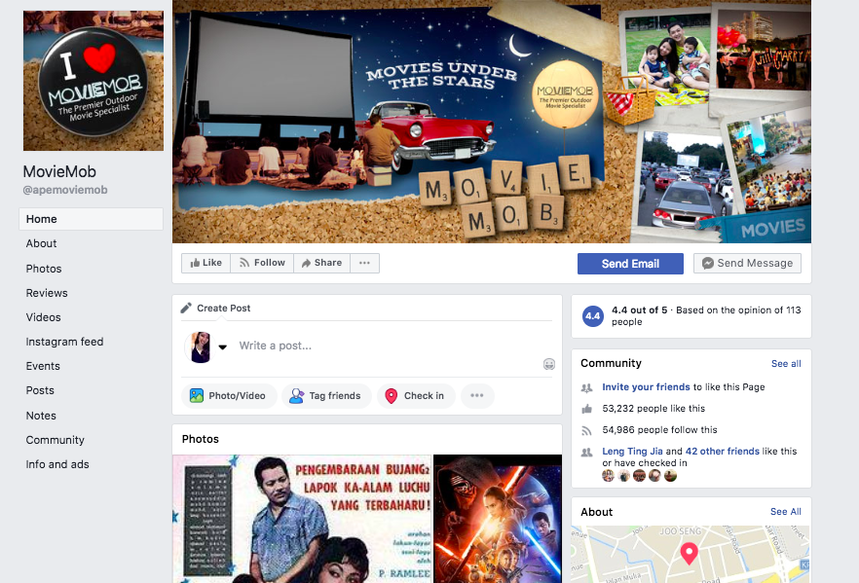Open the emoji picker in the post composer

point(549,363)
